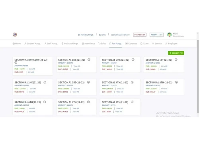199x149 pixels.
Task: View all due fees for Nursery section
Action: coord(31,72)
